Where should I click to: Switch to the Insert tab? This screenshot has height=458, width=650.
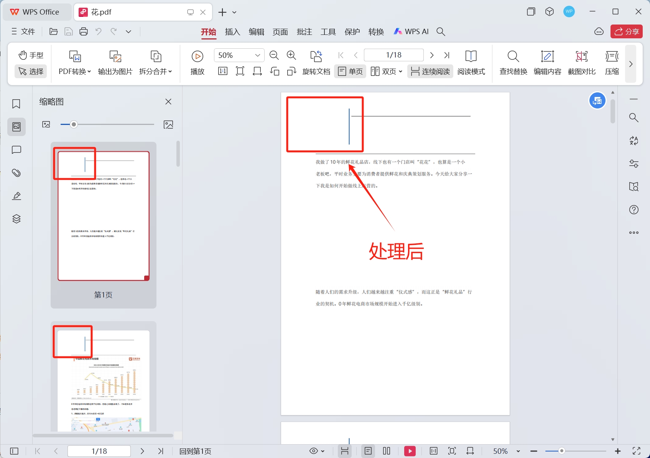pyautogui.click(x=232, y=32)
